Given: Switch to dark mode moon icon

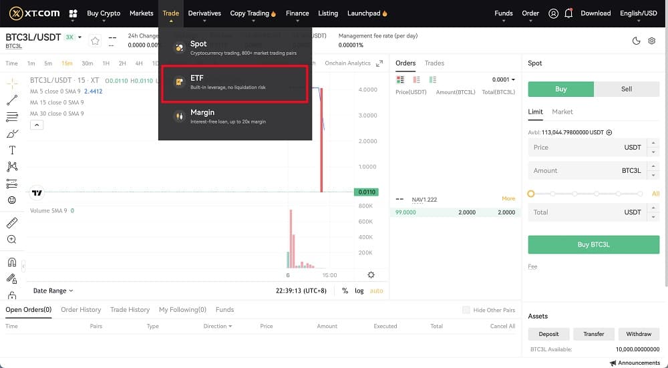Looking at the screenshot, I should 636,41.
